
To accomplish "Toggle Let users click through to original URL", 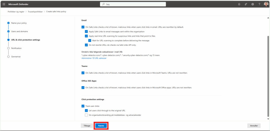I will [86, 111].
